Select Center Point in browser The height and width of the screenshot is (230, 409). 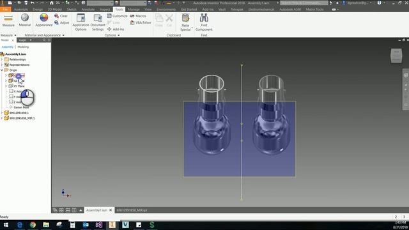pyautogui.click(x=21, y=107)
